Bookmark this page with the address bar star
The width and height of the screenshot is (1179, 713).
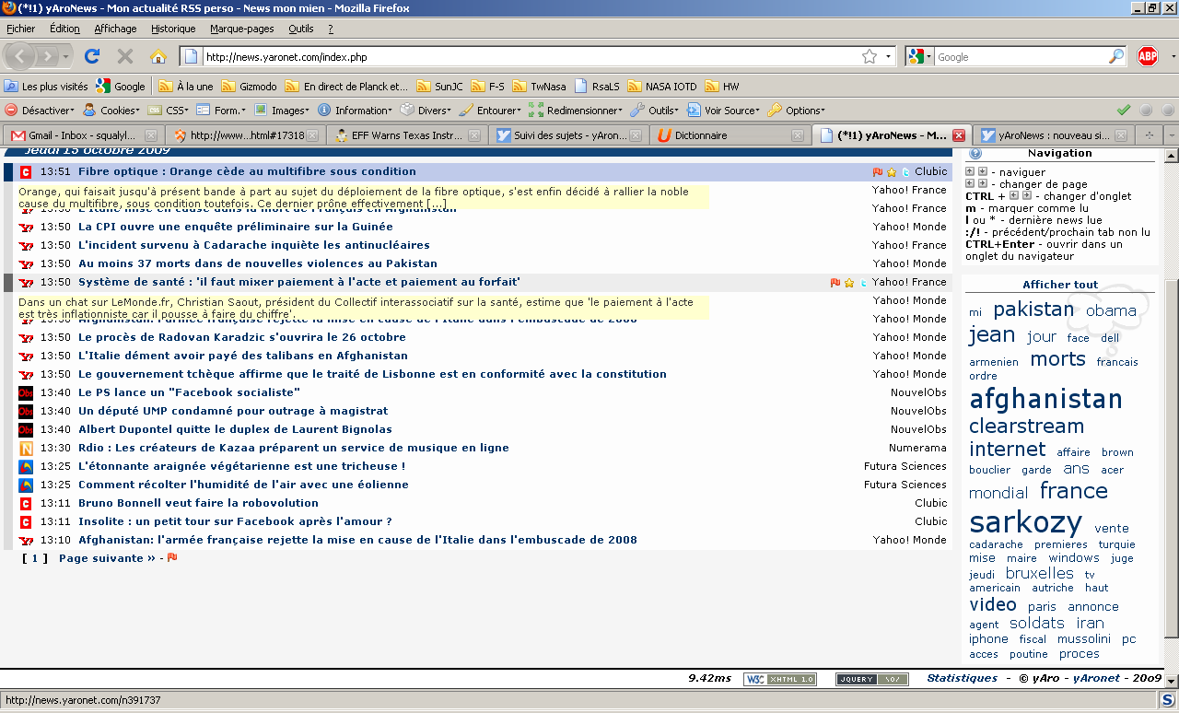(869, 56)
